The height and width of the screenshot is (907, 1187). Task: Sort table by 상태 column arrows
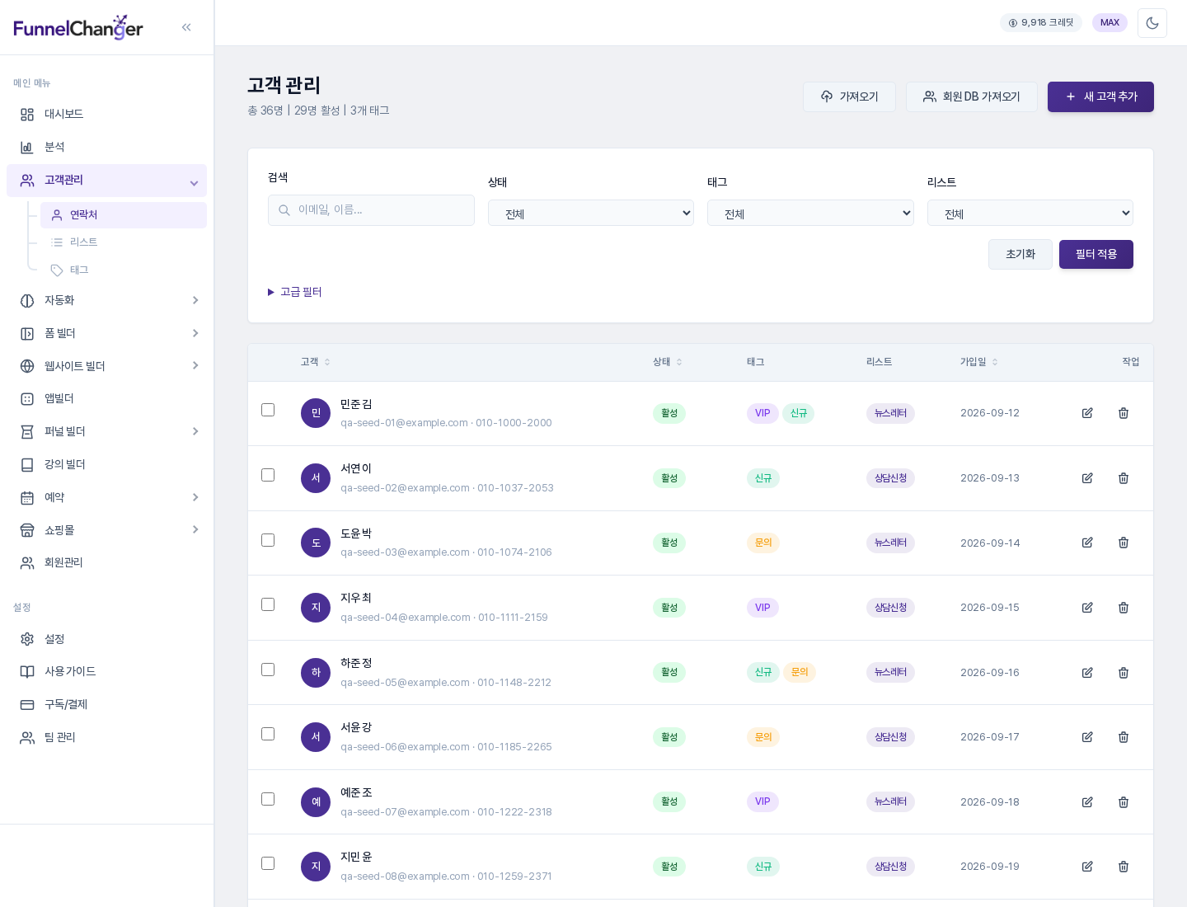tap(679, 362)
